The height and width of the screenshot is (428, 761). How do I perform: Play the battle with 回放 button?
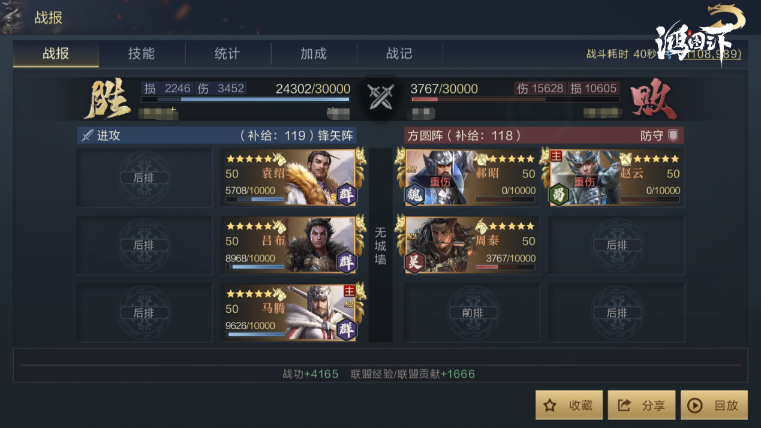(714, 405)
